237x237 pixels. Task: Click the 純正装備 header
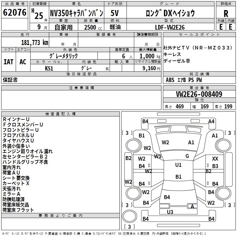coord(199,74)
